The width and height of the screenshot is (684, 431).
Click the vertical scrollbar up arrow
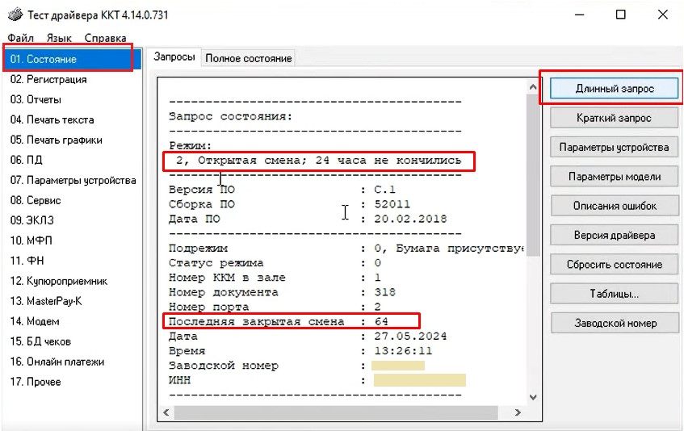click(533, 87)
